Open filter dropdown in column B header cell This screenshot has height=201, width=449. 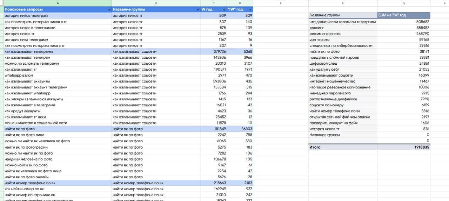pyautogui.click(x=198, y=10)
